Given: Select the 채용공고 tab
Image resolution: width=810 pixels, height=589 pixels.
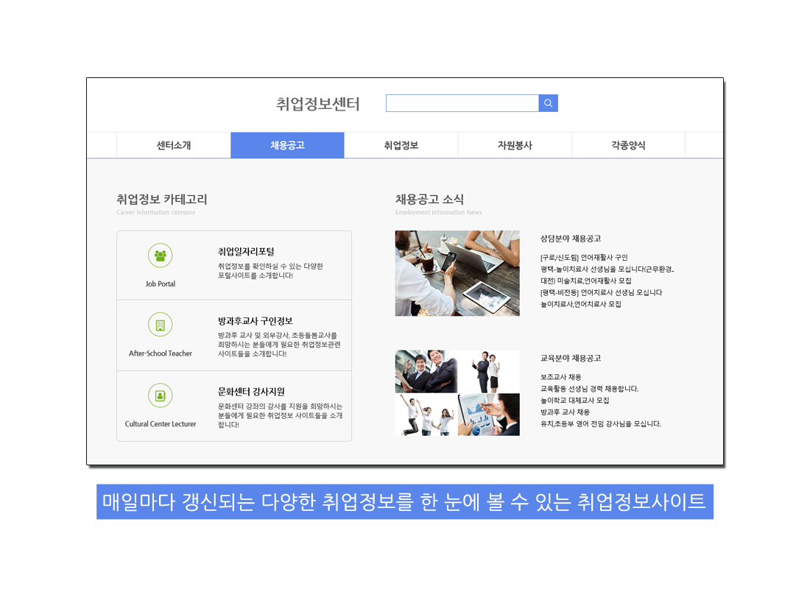Looking at the screenshot, I should 287,145.
